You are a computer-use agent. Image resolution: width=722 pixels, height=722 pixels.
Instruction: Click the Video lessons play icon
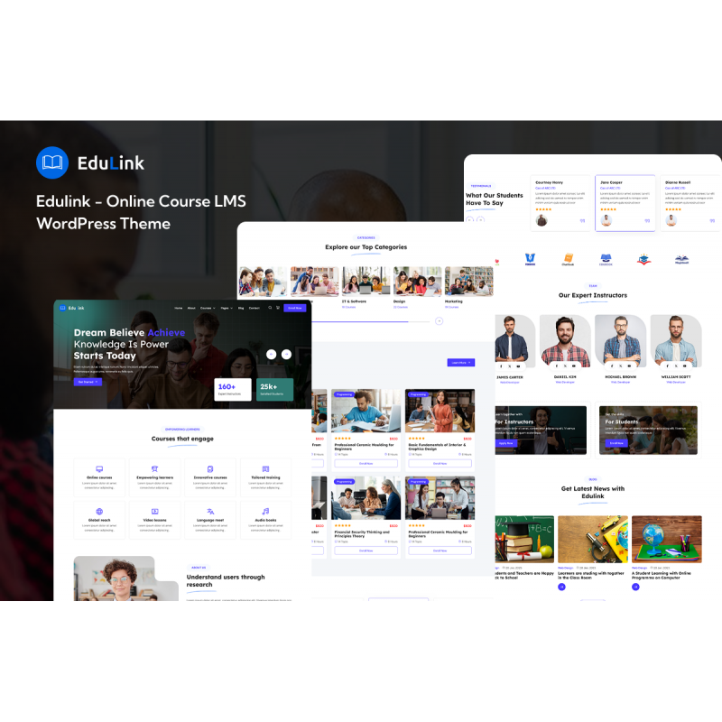154,511
